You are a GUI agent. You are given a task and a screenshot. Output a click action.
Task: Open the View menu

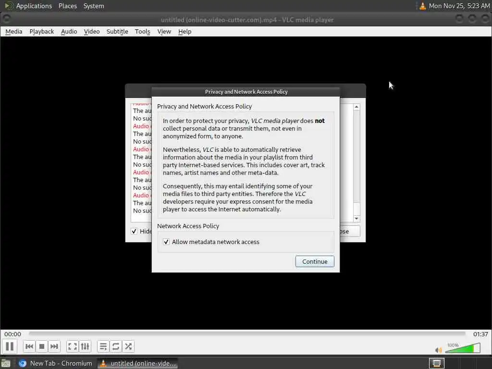point(164,31)
